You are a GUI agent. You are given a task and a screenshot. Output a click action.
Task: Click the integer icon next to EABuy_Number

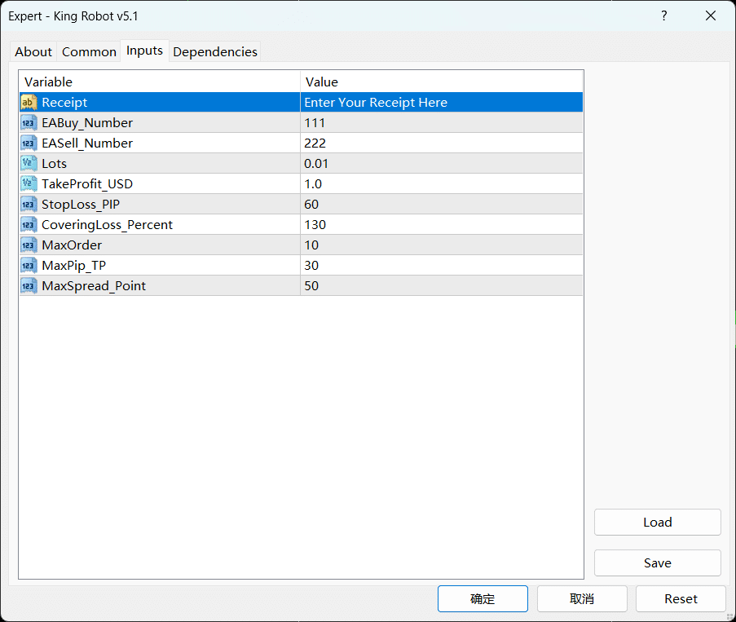coord(29,122)
